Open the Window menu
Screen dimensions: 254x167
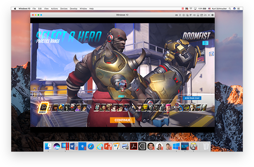pos(83,9)
